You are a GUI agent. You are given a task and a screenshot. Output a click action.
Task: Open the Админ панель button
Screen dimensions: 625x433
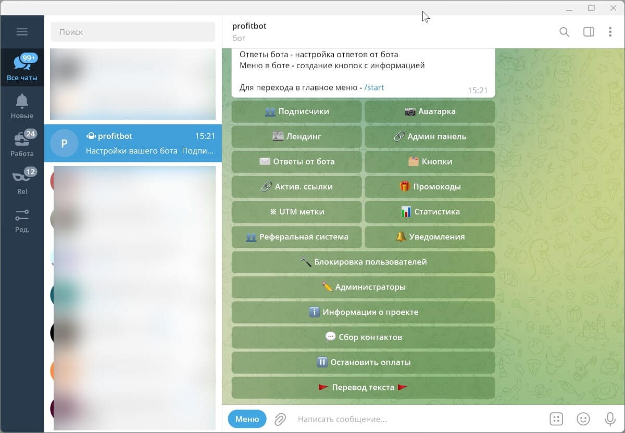[430, 136]
